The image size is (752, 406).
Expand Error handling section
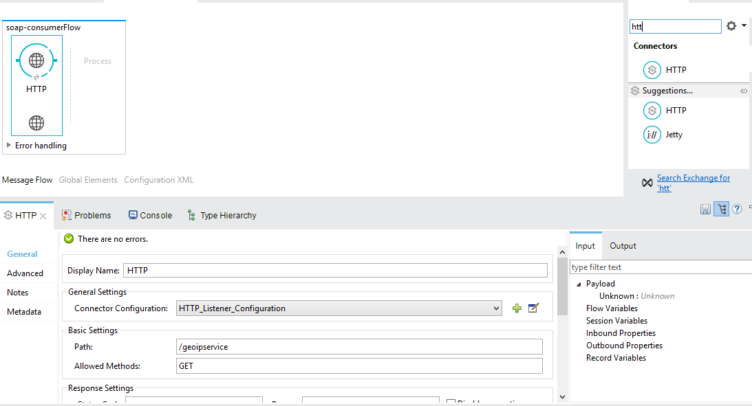9,145
